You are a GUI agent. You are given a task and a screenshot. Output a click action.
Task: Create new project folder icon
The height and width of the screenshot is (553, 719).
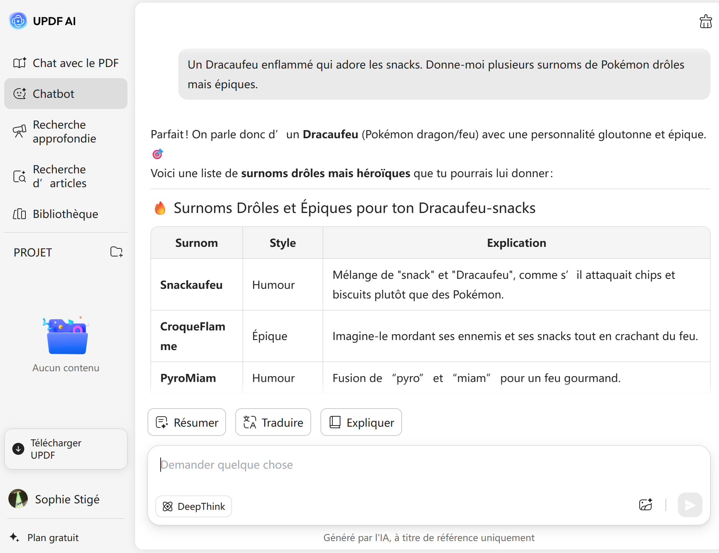116,252
